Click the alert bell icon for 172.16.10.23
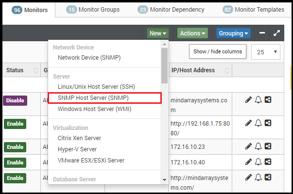 [x=258, y=146]
